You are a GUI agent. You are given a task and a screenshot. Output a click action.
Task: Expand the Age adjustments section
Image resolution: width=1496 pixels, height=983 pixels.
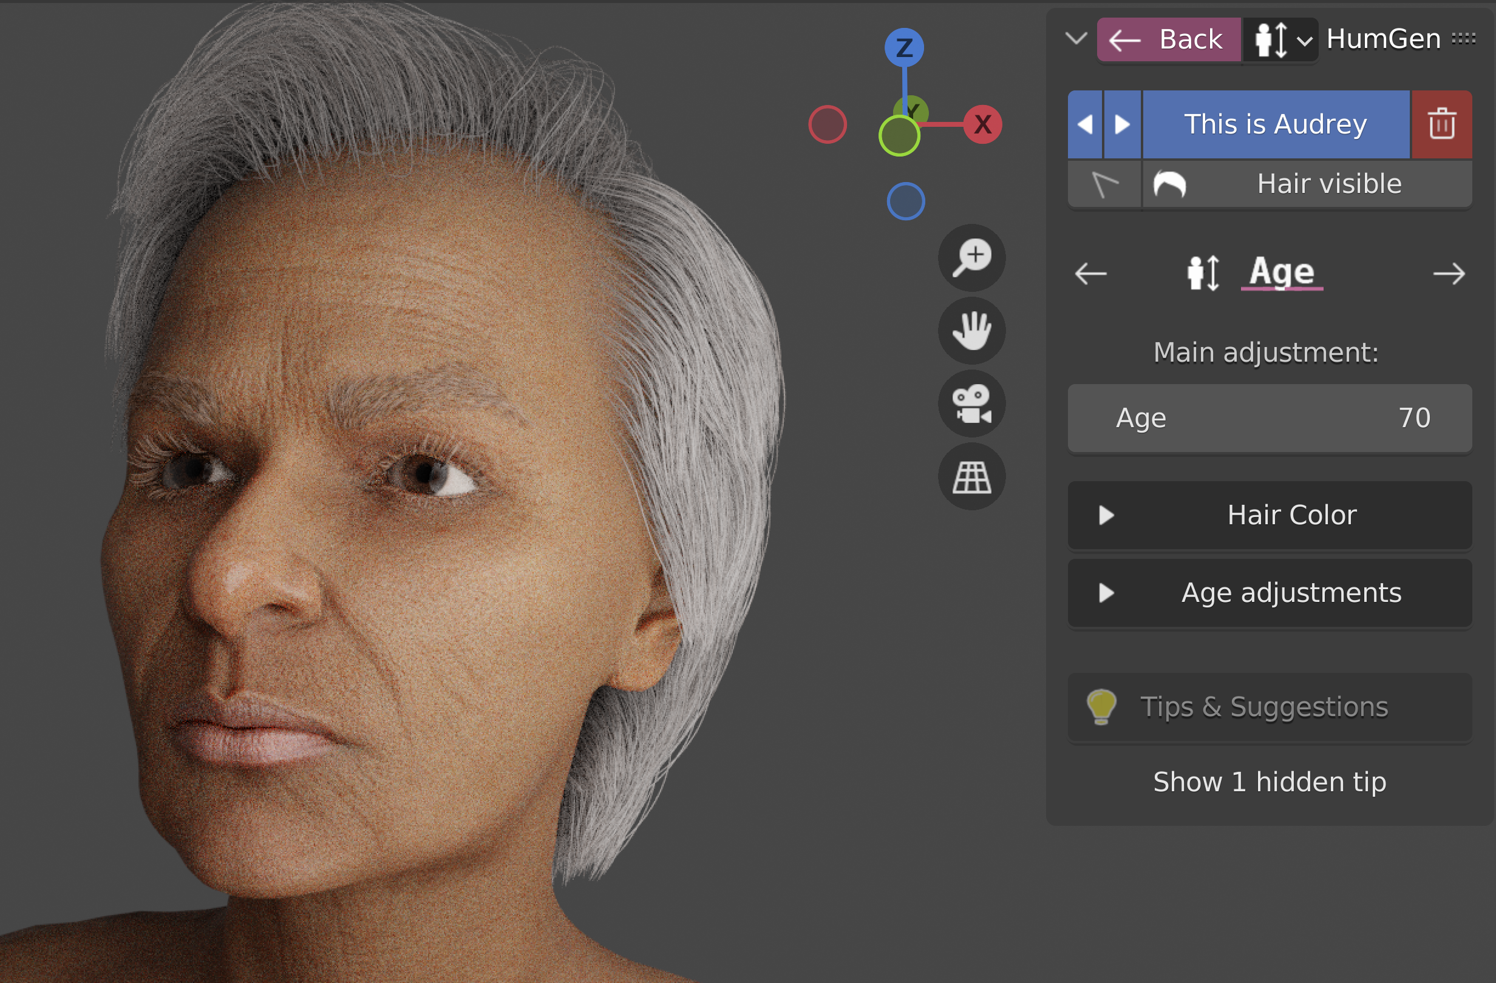pyautogui.click(x=1270, y=593)
